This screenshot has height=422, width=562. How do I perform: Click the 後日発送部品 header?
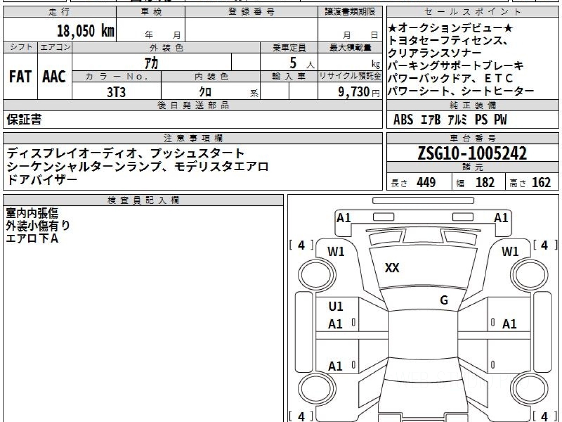click(192, 105)
